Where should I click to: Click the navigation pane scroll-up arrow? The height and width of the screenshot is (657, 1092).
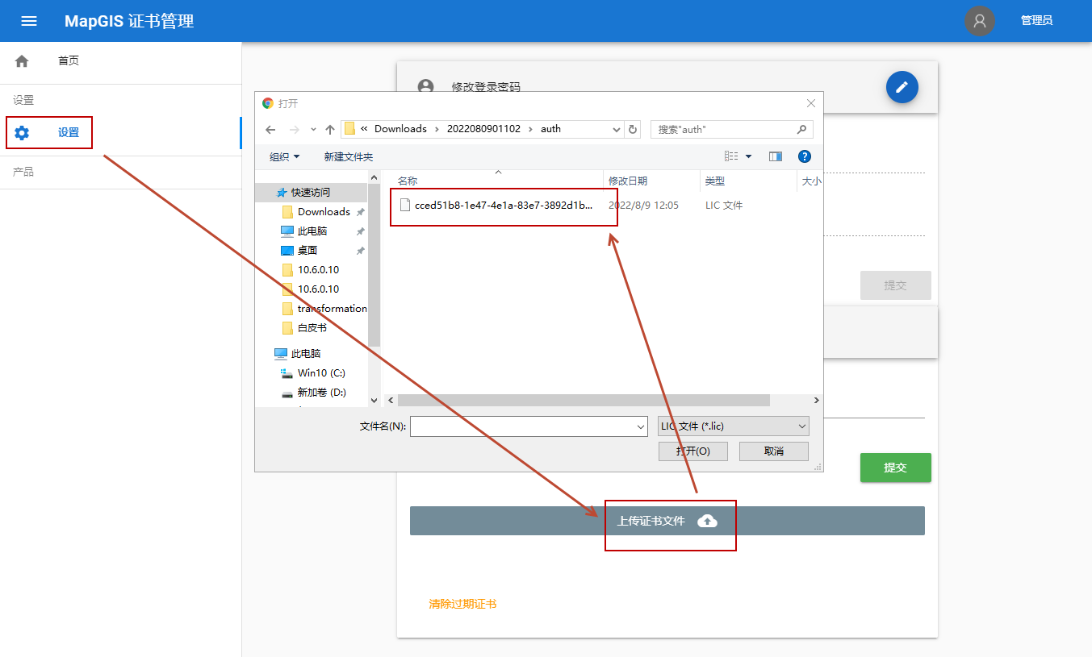click(x=374, y=177)
